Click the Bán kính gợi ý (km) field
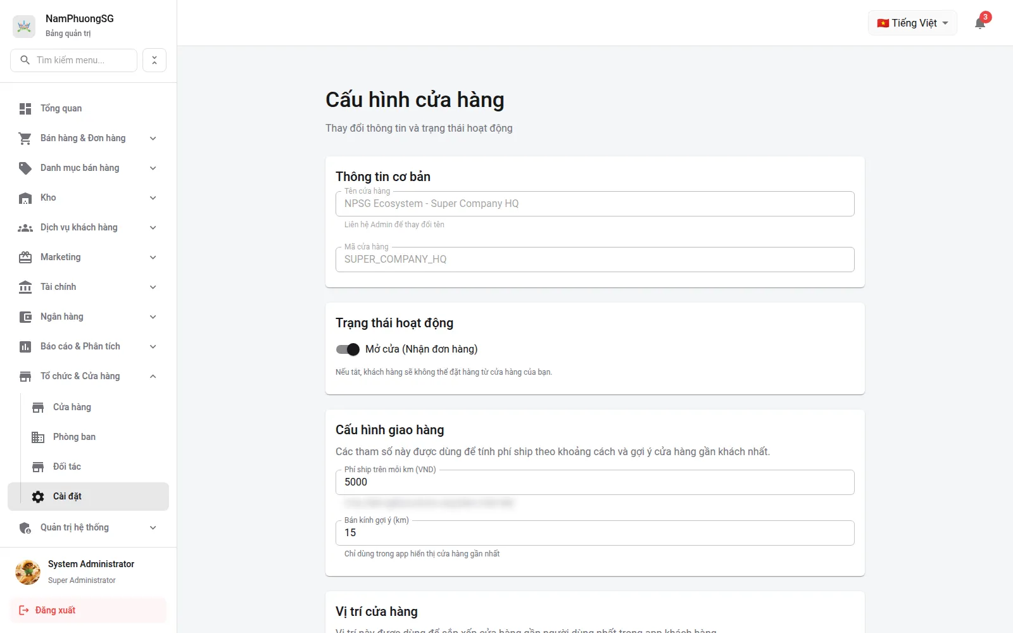 pos(595,533)
